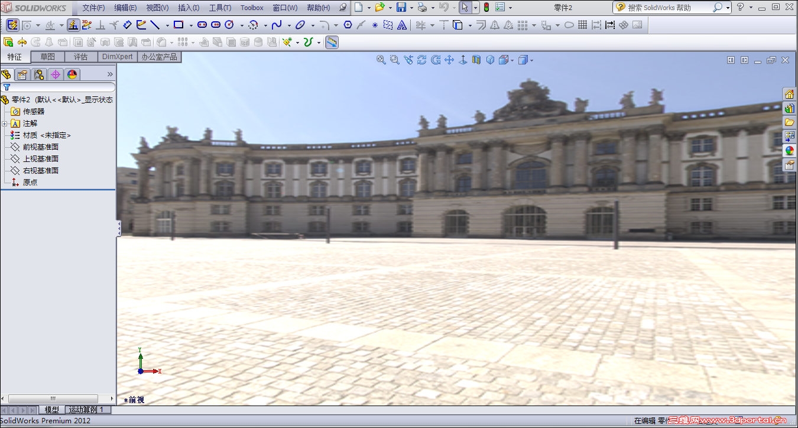Open the DimXpert command tab

pyautogui.click(x=117, y=57)
